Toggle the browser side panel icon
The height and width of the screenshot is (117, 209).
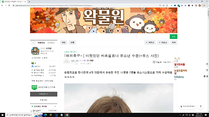click(x=196, y=5)
